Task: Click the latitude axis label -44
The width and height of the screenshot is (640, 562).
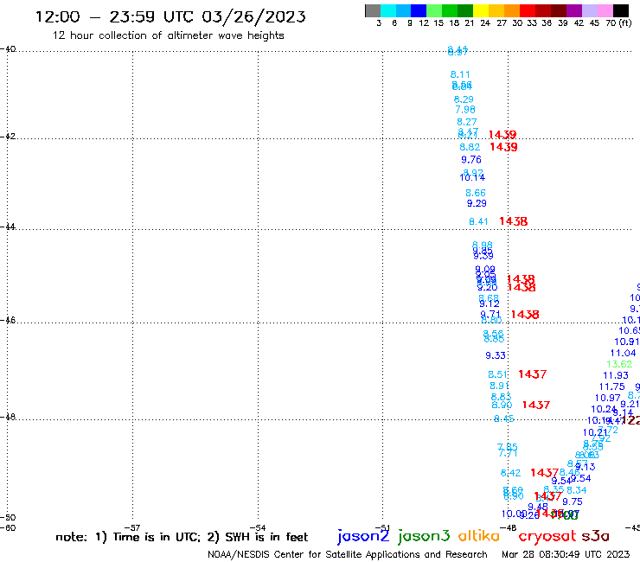Action: [x=8, y=227]
